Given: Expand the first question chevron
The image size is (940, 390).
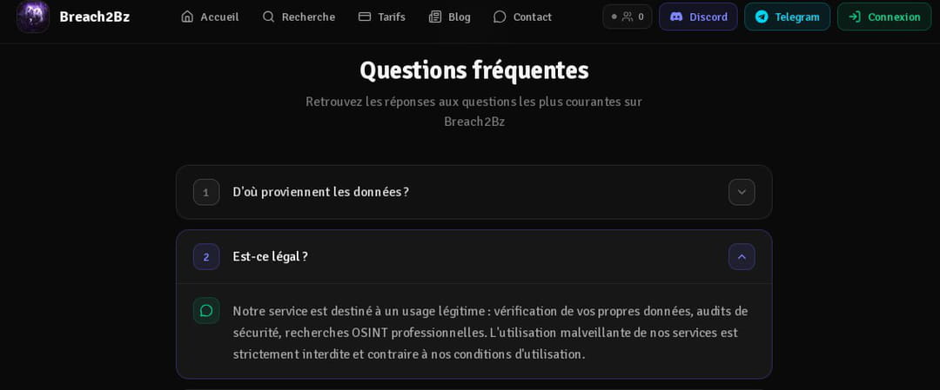Looking at the screenshot, I should (742, 192).
